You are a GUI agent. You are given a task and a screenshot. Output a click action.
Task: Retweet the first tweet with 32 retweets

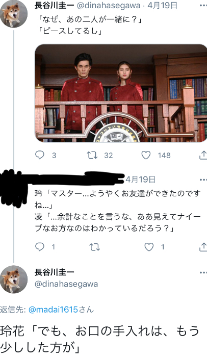pos(92,155)
